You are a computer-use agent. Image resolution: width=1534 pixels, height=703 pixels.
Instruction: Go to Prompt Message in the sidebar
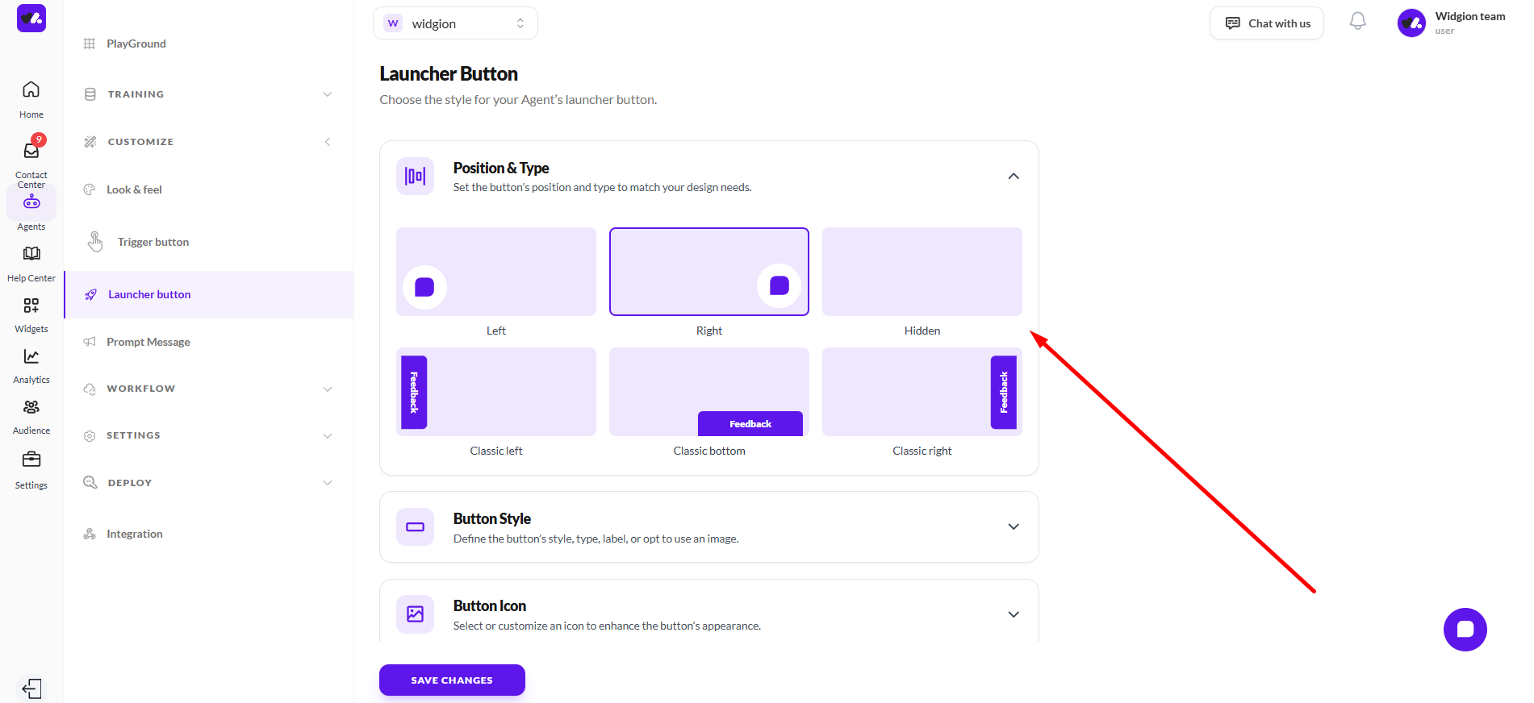[x=148, y=342]
